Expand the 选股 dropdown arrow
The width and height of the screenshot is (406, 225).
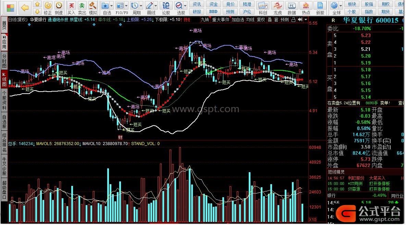(185, 5)
